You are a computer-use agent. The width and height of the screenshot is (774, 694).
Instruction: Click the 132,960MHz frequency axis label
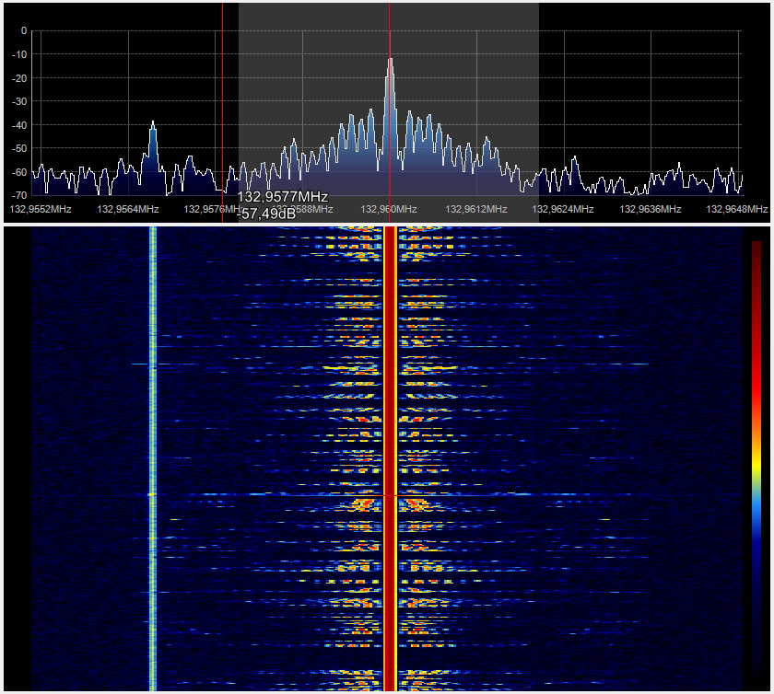tap(389, 209)
